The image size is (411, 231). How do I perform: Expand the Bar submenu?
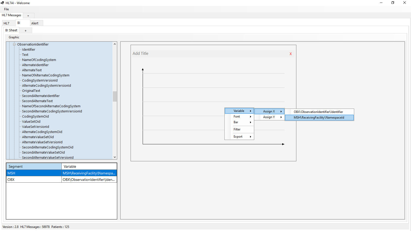pos(239,122)
